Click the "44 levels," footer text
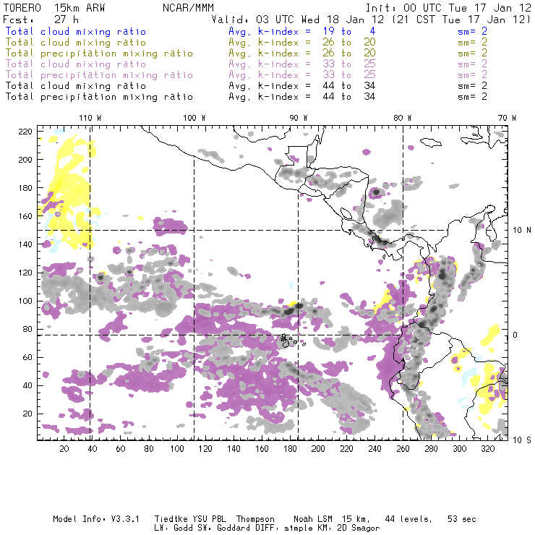This screenshot has width=535, height=535. (408, 519)
